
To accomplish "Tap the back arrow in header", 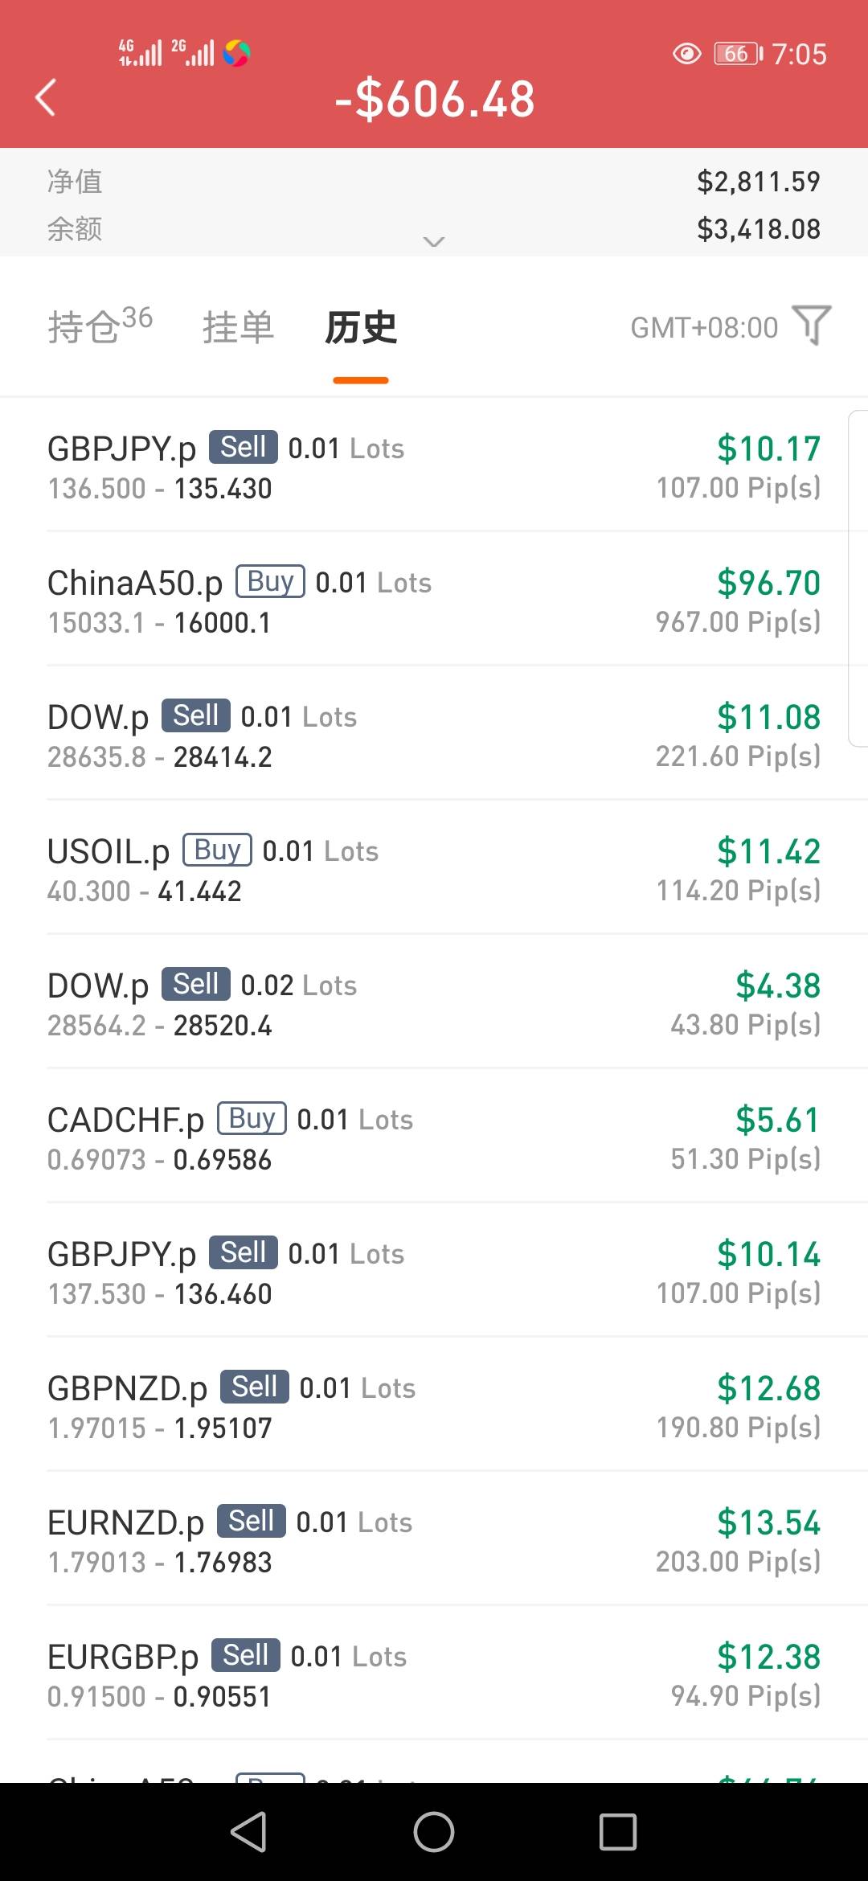I will 47,98.
